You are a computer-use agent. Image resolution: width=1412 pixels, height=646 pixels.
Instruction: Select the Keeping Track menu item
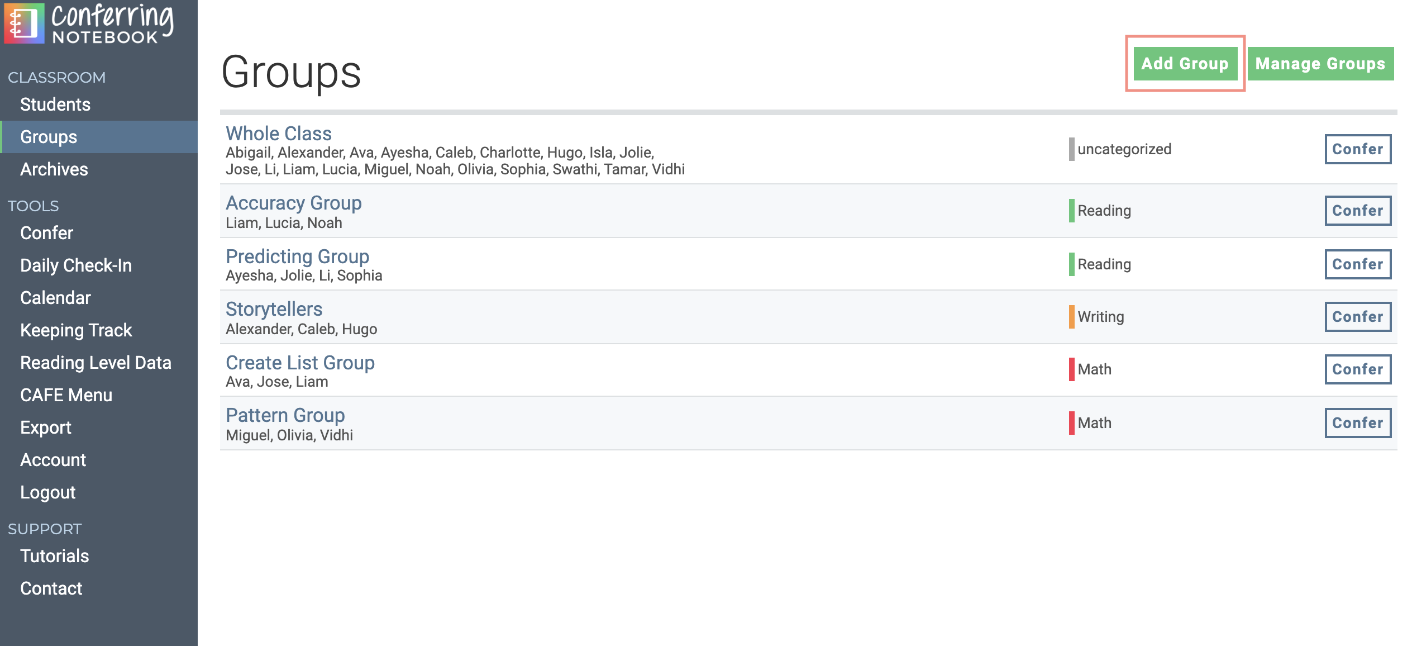[75, 329]
